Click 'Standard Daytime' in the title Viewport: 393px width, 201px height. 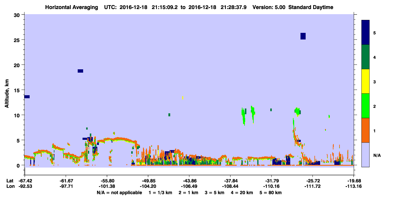click(x=311, y=7)
